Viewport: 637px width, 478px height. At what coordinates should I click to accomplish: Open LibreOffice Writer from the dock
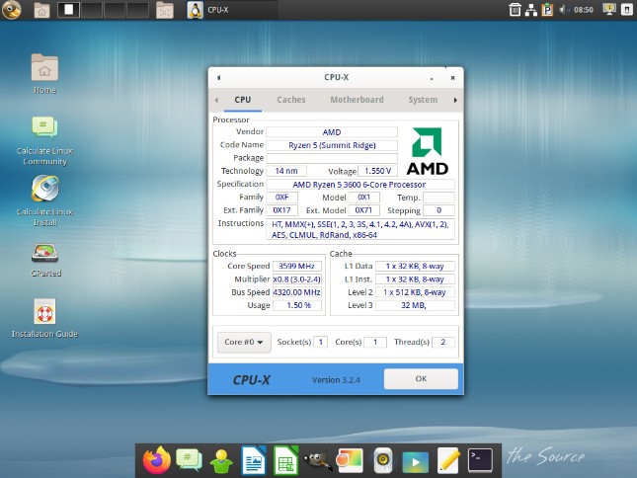point(254,459)
